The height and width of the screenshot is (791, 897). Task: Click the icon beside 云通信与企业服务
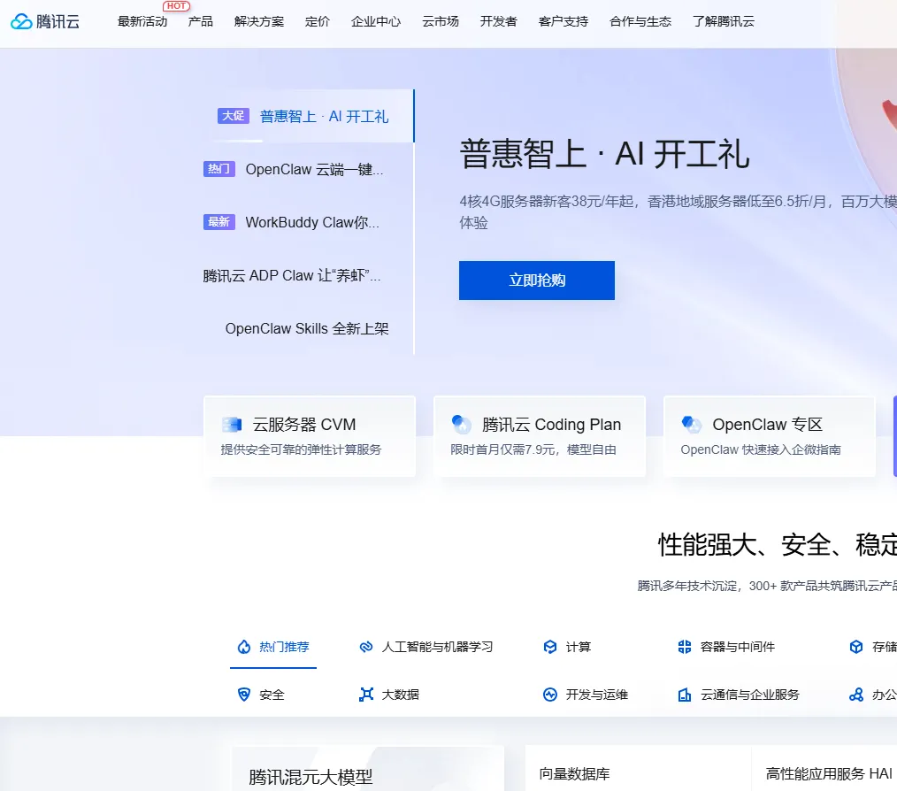coord(685,695)
